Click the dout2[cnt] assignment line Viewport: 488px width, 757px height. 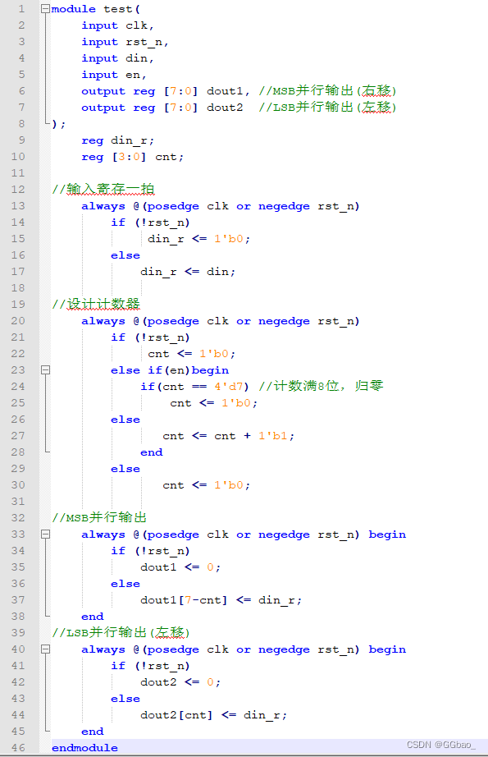point(213,714)
